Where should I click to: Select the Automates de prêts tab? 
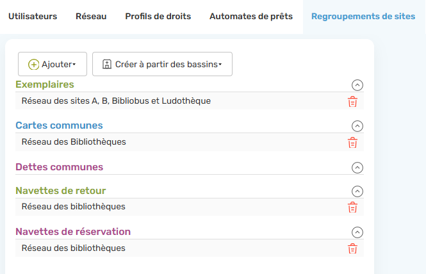(251, 16)
